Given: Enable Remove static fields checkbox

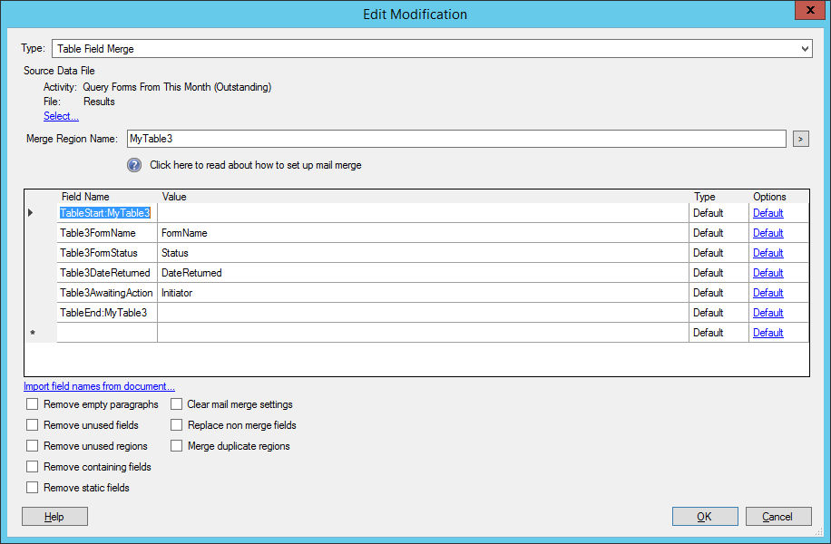Looking at the screenshot, I should tap(33, 488).
